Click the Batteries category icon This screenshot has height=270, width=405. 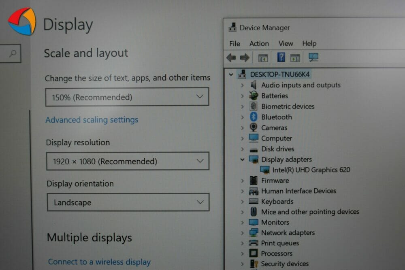click(254, 96)
